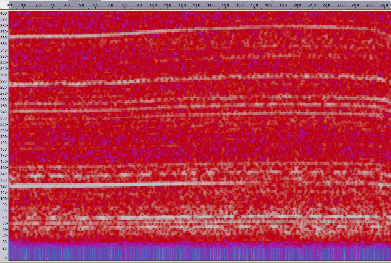This screenshot has height=263, width=391.
Task: Set the playback position at 10.0 seconds on the ruler
Action: coord(153,5)
